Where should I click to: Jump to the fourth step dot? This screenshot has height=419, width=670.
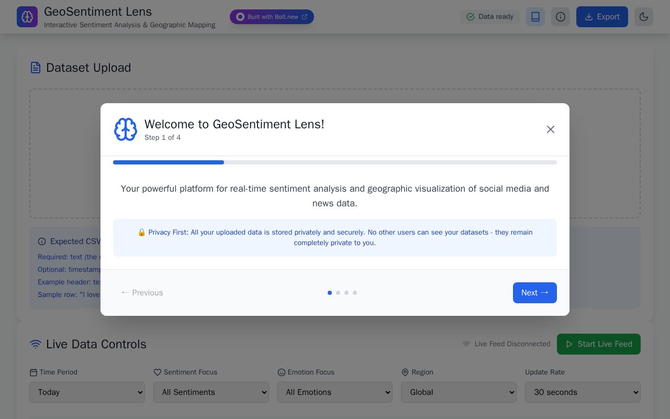pyautogui.click(x=355, y=293)
